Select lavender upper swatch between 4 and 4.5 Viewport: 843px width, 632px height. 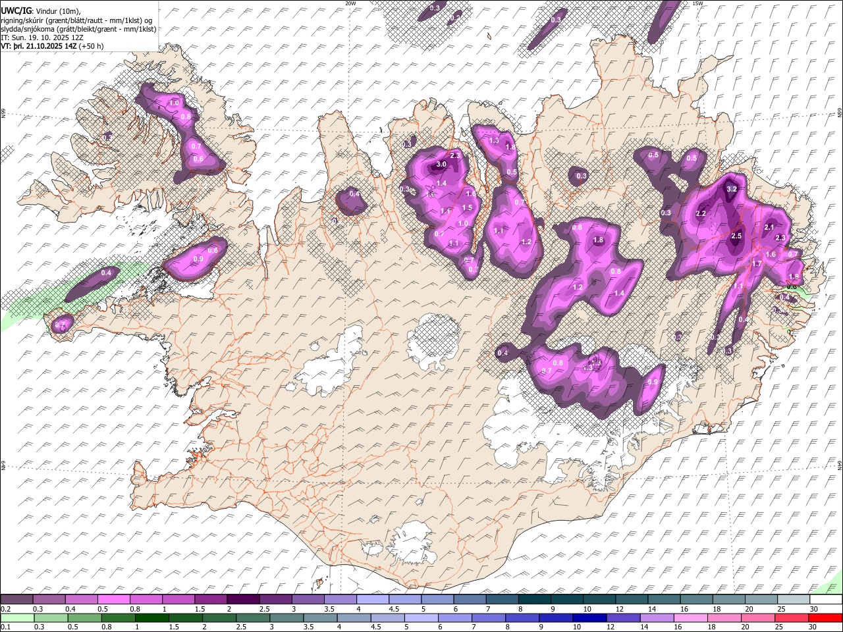point(372,600)
